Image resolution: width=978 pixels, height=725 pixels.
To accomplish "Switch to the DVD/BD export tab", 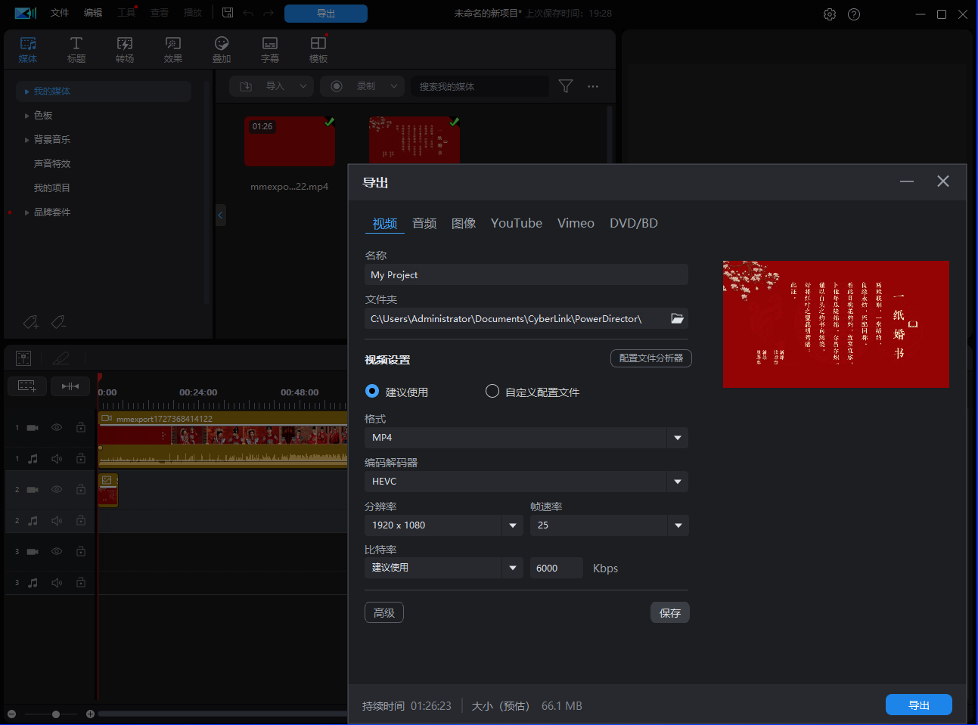I will point(634,223).
